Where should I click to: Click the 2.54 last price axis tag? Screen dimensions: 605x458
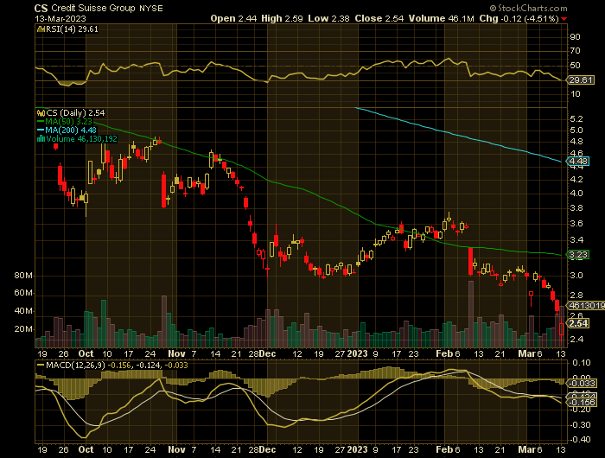pos(578,323)
